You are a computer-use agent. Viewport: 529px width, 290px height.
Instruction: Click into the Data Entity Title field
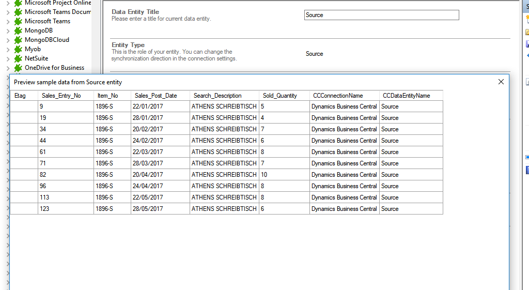coord(381,15)
